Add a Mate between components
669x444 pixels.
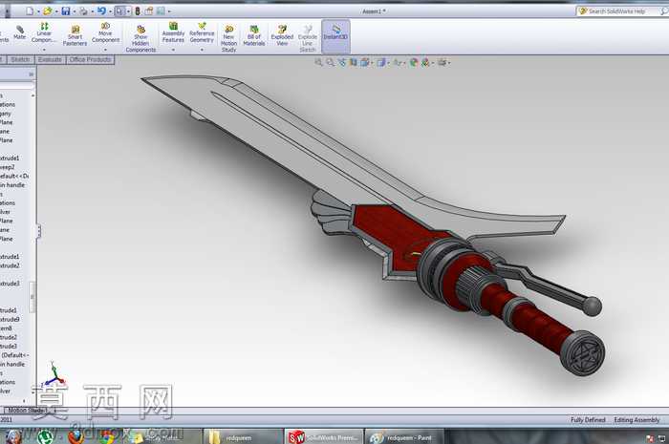[x=20, y=32]
